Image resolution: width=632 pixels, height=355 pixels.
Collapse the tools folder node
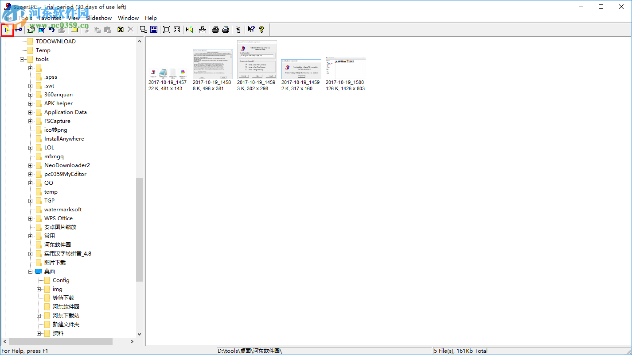(22, 59)
